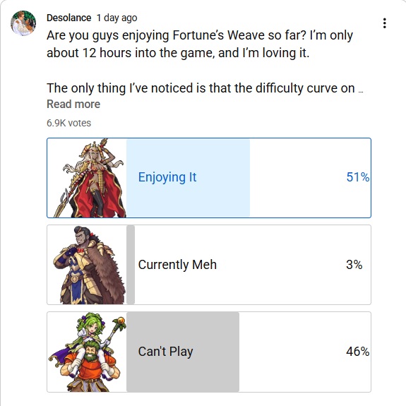Screen dimensions: 406x406
Task: Click the truncated ellipsis after 'curve on'
Action: coord(361,91)
